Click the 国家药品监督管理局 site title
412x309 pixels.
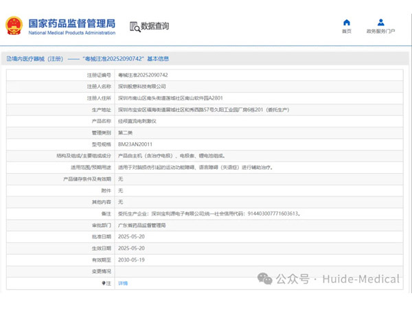tap(71, 22)
